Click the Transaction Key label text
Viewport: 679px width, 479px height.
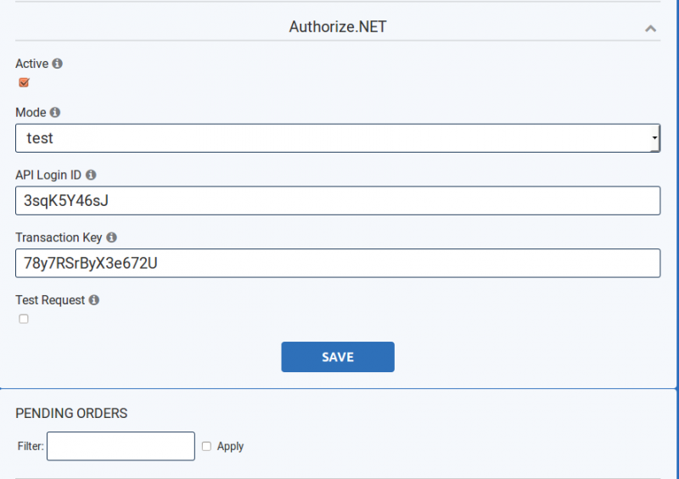59,237
